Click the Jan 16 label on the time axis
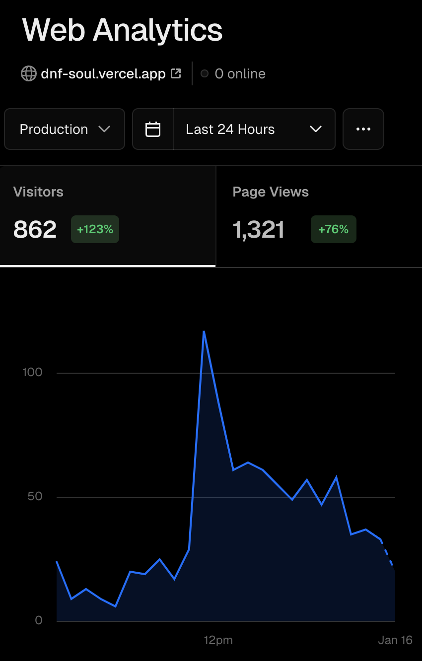The height and width of the screenshot is (661, 422). (395, 640)
